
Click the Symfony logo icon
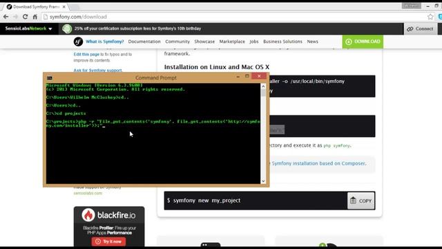click(x=78, y=41)
